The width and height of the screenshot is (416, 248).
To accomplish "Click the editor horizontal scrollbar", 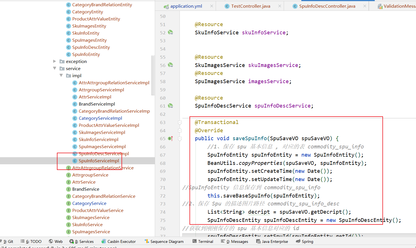I will click(x=299, y=235).
